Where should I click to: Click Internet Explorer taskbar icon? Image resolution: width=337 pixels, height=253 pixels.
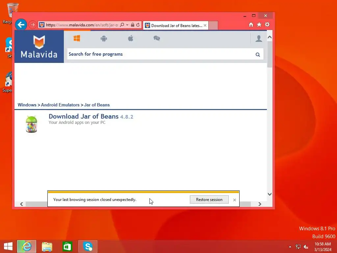pyautogui.click(x=27, y=246)
